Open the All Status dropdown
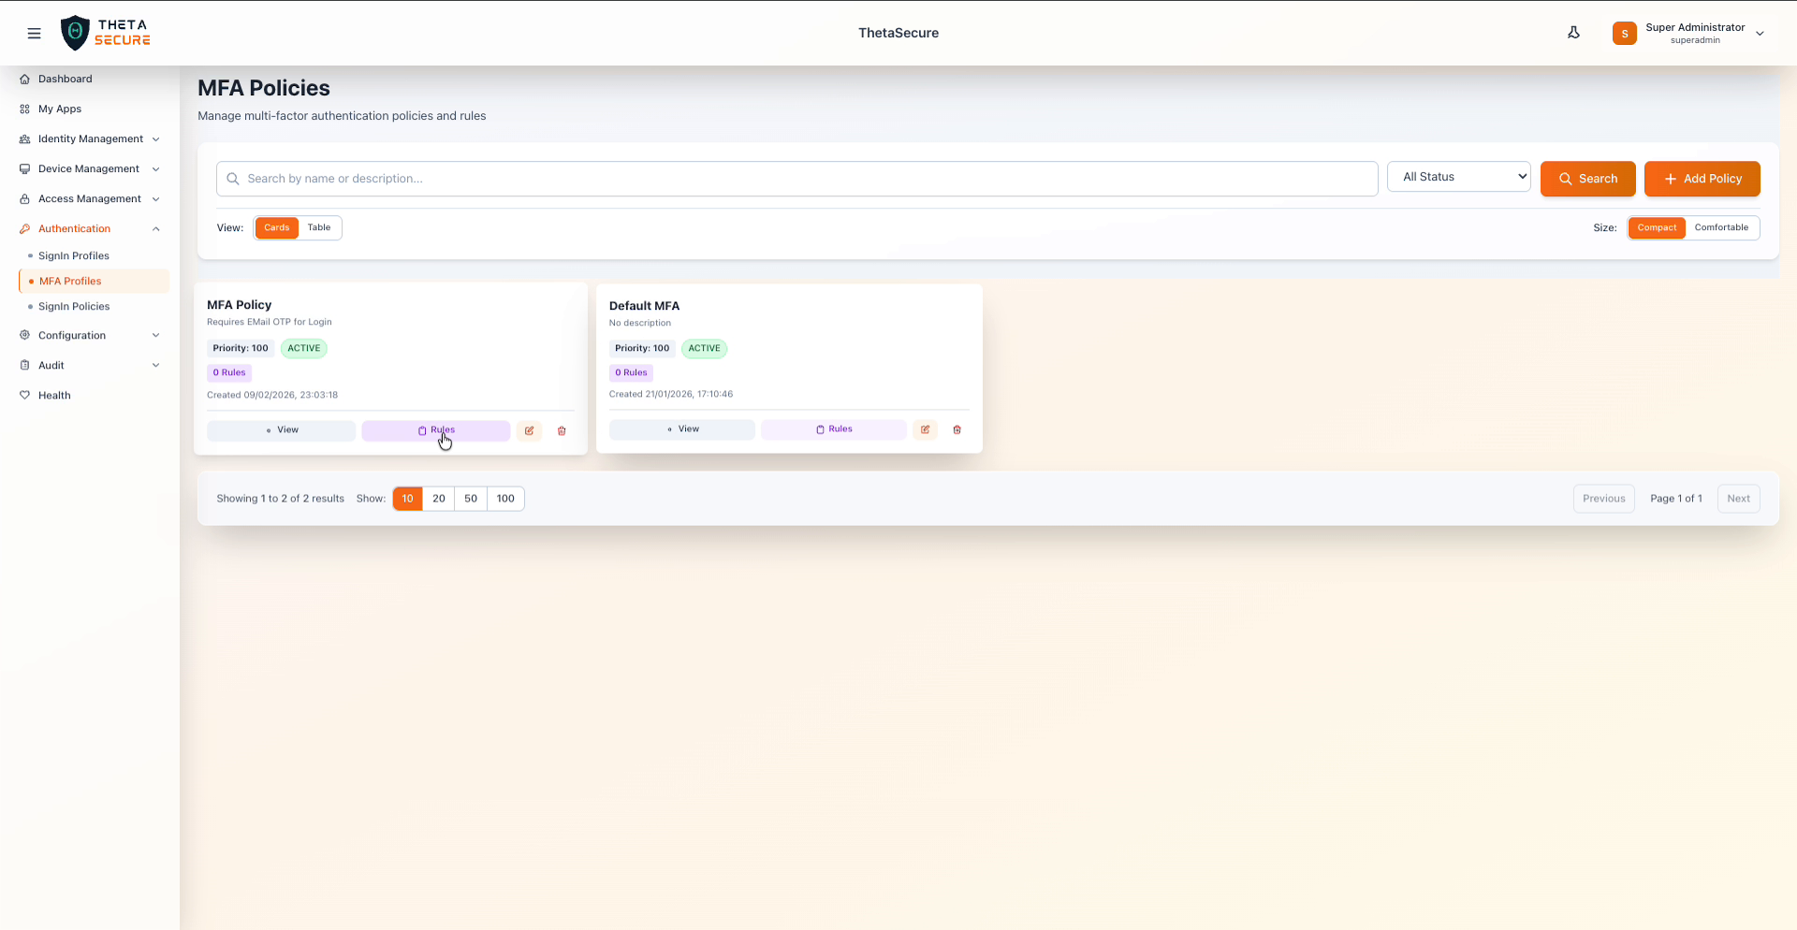The height and width of the screenshot is (930, 1797). pyautogui.click(x=1458, y=176)
